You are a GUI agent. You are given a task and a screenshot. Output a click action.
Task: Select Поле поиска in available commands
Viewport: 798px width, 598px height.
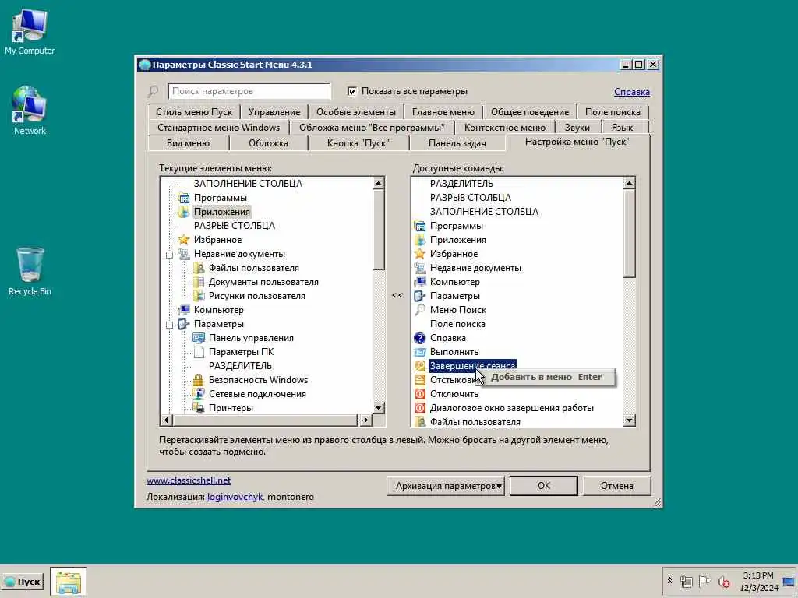(x=457, y=324)
